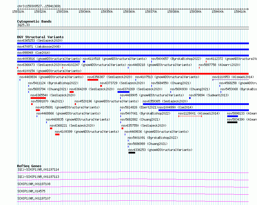Click nsv5693794 (Chuang2021) label
257x205 pixels.
click(48, 89)
